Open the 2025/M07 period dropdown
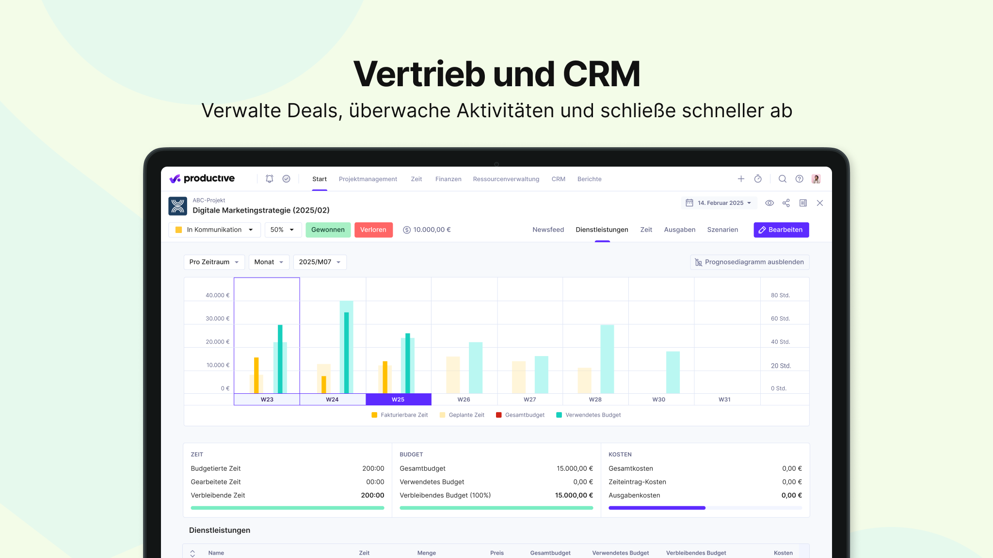993x558 pixels. click(320, 262)
